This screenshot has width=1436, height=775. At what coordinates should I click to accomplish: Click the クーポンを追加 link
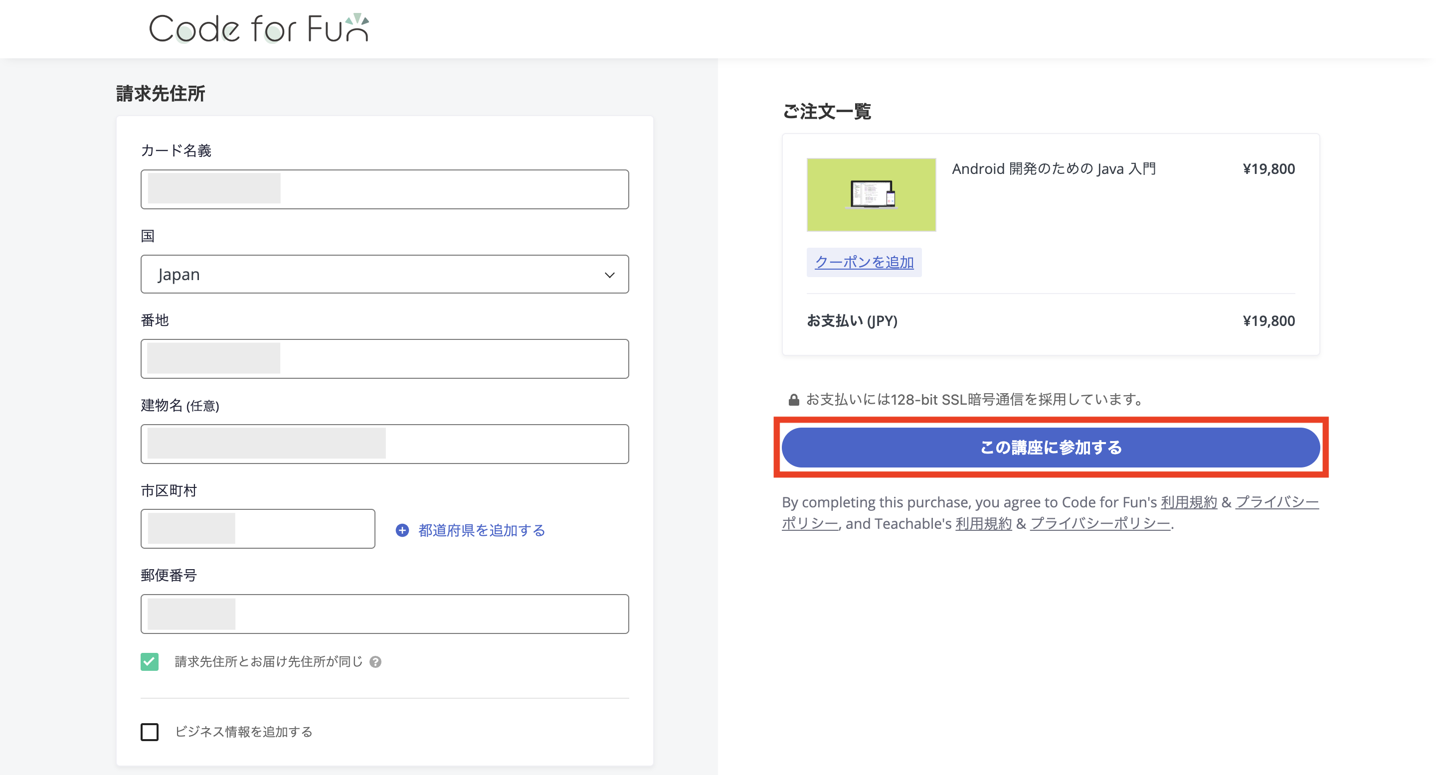(864, 262)
